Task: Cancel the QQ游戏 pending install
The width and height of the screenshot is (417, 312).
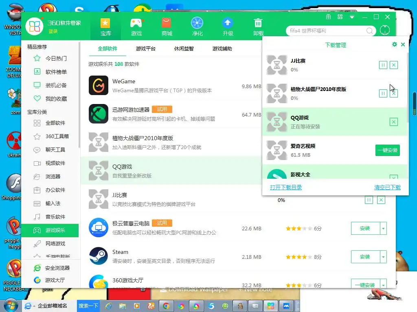Action: point(394,122)
